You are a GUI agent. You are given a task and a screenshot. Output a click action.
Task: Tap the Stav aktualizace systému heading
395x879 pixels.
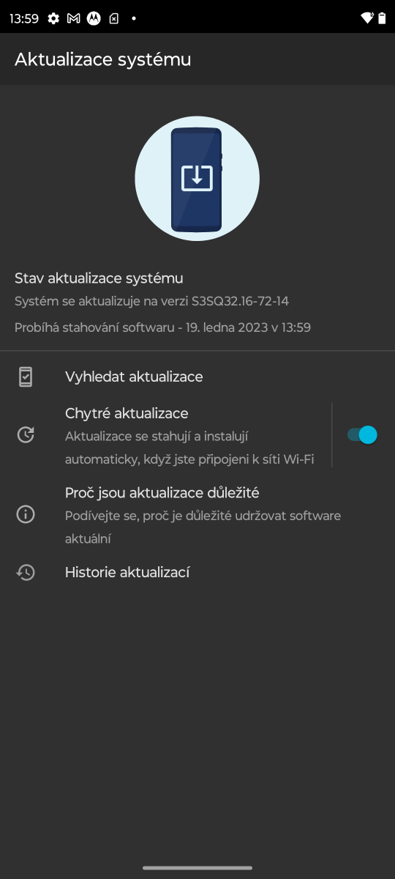(99, 278)
